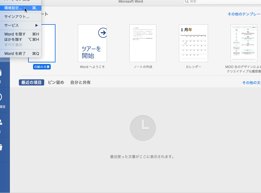Image resolution: width=261 pixels, height=193 pixels.
Task: Click the ノートの作成 caption text
Action: click(x=143, y=67)
